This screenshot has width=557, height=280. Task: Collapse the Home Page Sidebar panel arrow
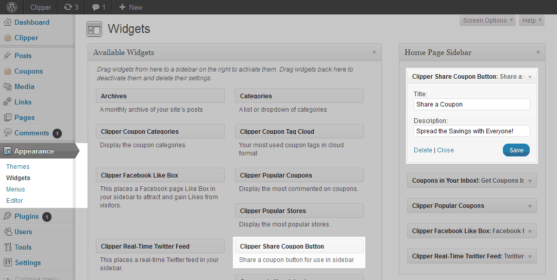pos(538,52)
